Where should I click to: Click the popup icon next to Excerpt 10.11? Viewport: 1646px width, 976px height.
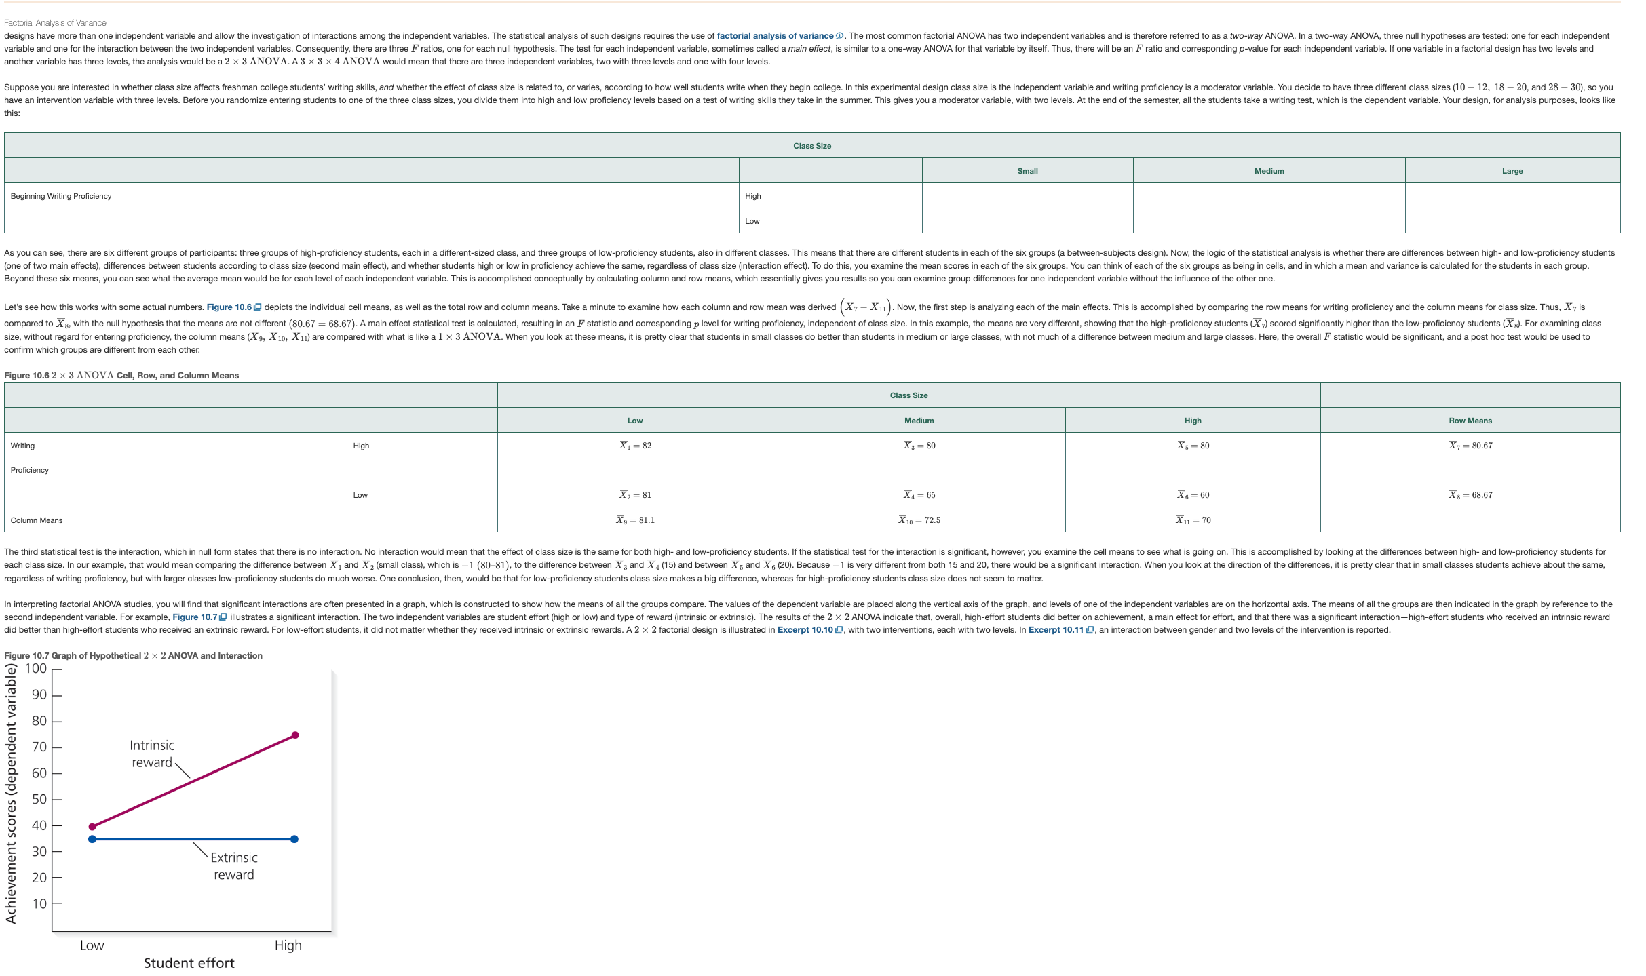(x=1090, y=630)
